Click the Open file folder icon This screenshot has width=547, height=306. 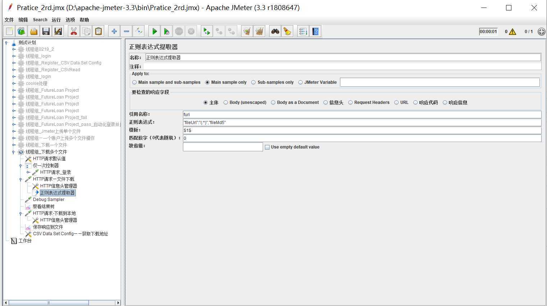tap(34, 31)
